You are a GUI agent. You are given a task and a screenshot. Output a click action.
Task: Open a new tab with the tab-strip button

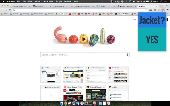[161, 6]
